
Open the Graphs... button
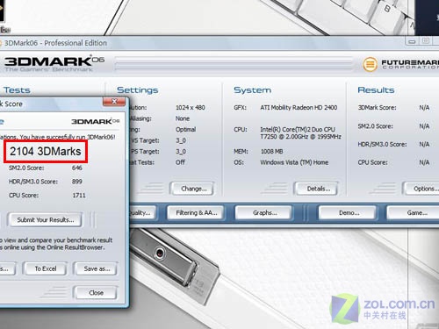coord(264,212)
